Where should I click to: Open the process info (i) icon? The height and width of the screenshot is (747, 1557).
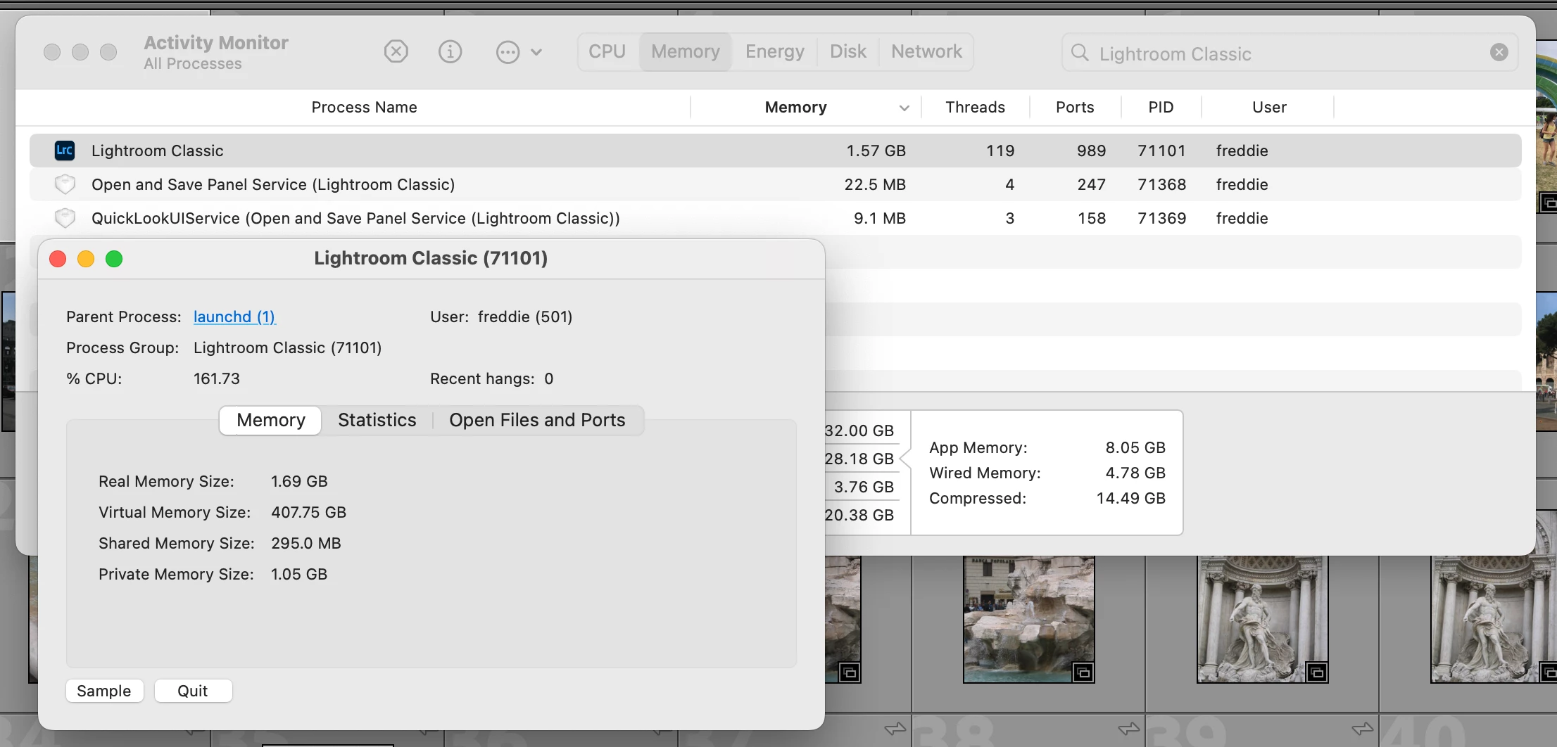pyautogui.click(x=450, y=51)
